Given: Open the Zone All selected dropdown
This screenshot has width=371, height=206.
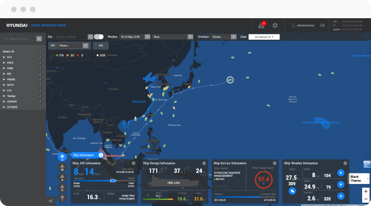Looking at the screenshot, I should click(x=264, y=37).
